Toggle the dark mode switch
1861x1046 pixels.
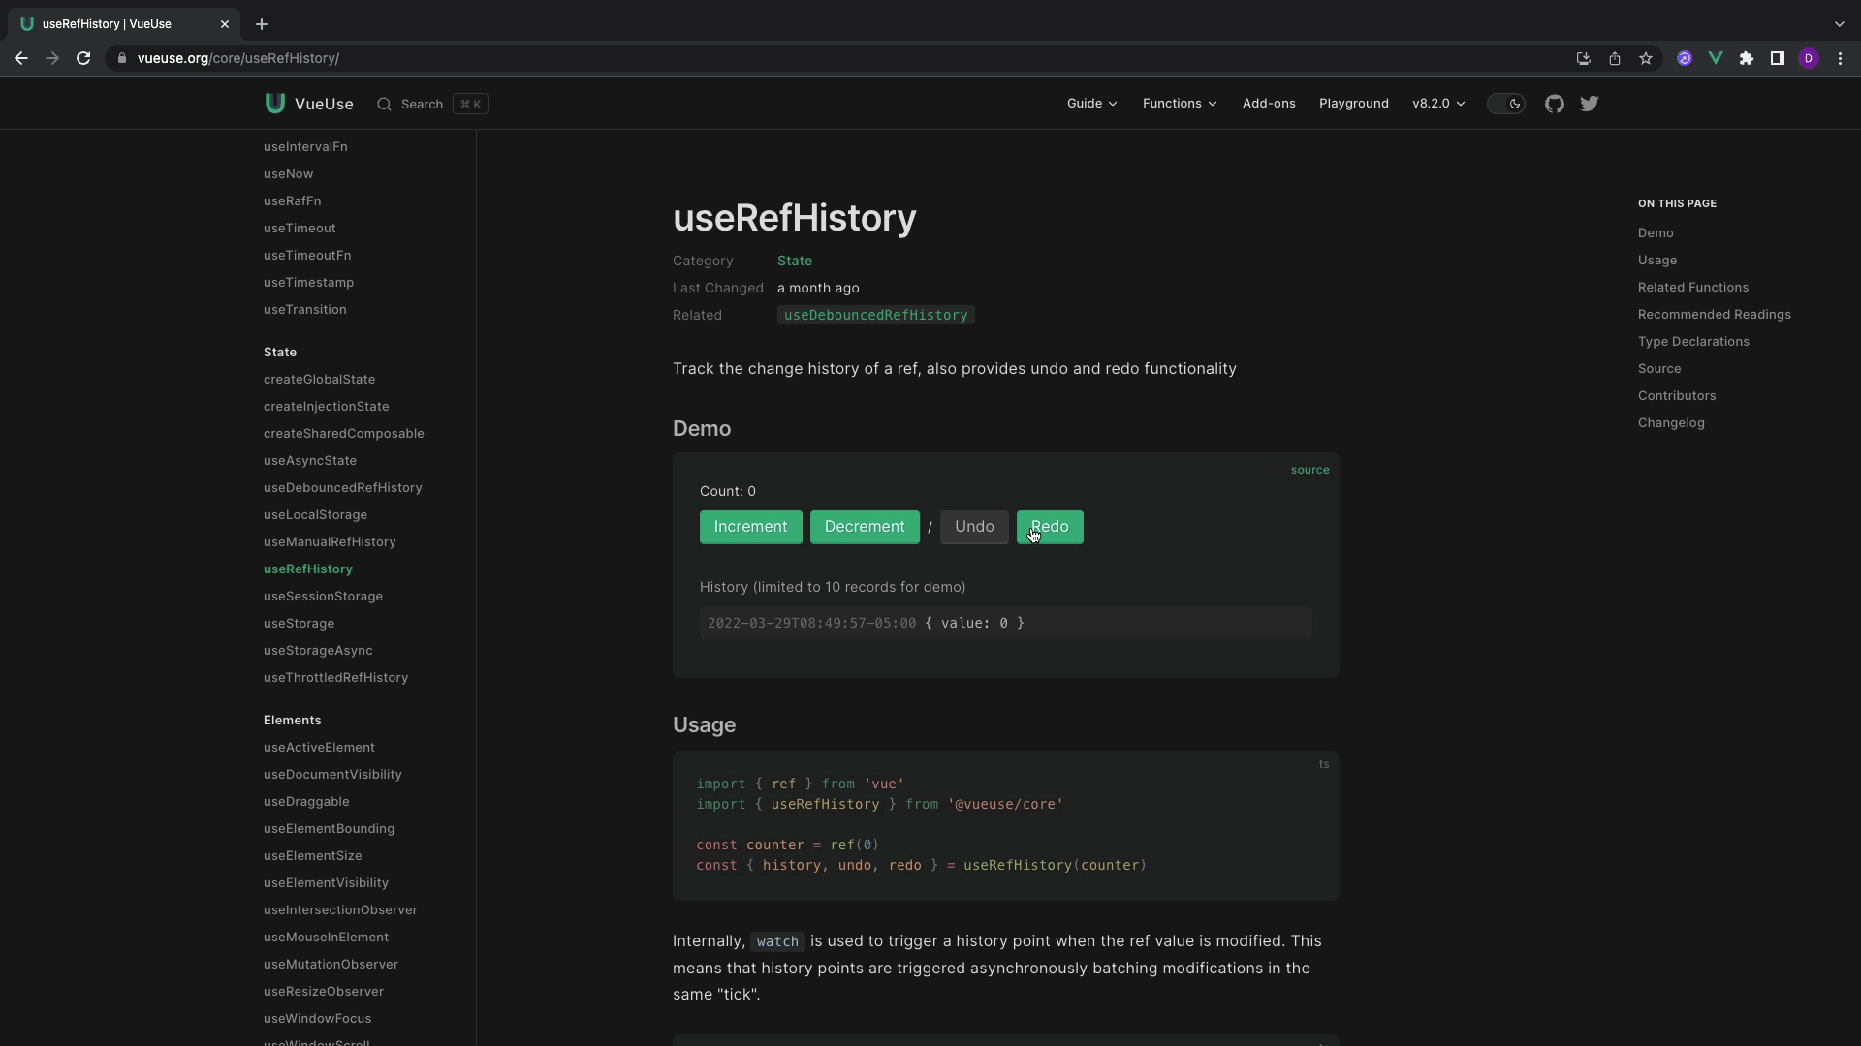[x=1506, y=104]
